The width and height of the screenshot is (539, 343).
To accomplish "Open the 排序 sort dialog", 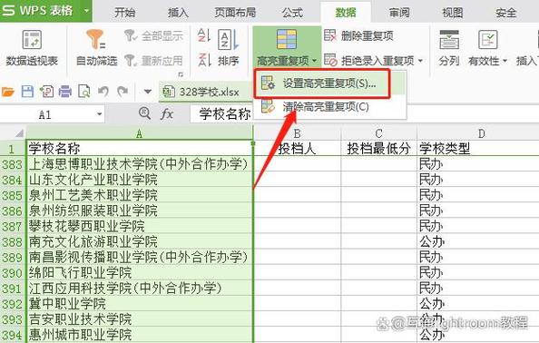I will point(229,48).
